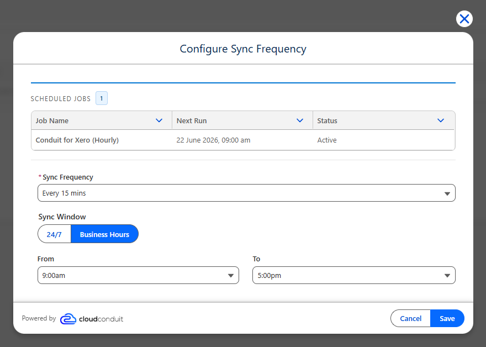Click the Cancel button

click(x=410, y=318)
